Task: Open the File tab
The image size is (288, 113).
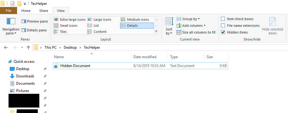Action: tap(9, 11)
